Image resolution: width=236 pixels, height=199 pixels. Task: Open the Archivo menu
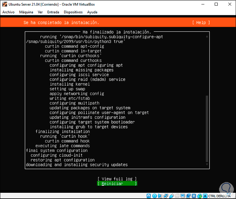point(8,12)
